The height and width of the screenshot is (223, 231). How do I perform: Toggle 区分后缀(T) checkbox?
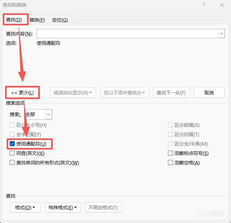[170, 134]
